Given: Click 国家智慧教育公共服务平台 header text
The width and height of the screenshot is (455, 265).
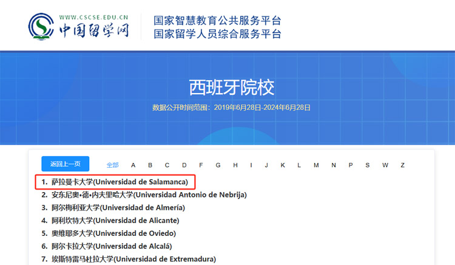Looking at the screenshot, I should click(x=217, y=20).
